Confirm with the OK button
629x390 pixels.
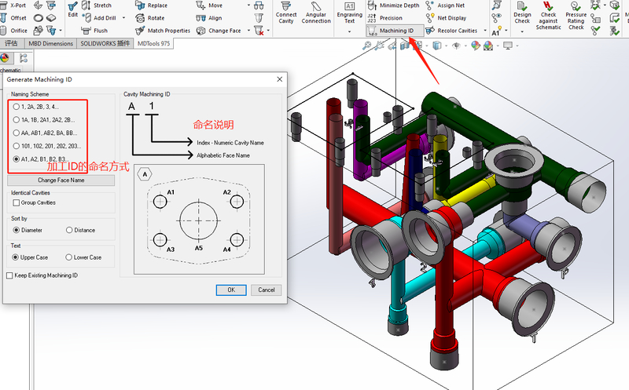[231, 290]
